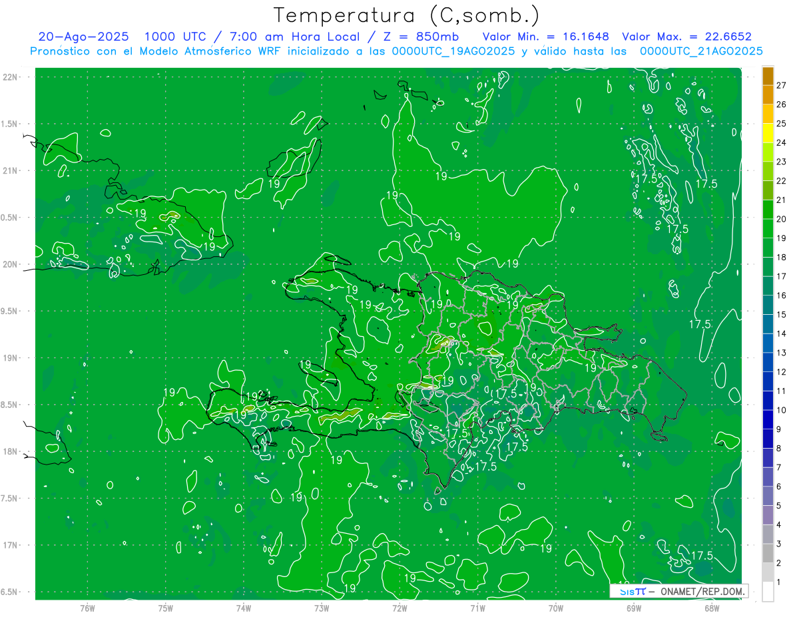Click the '18' label on color scale
This screenshot has width=799, height=617.
[781, 258]
